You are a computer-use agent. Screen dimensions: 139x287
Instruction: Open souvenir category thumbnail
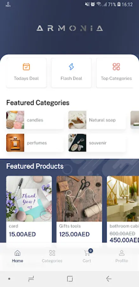tap(77, 143)
